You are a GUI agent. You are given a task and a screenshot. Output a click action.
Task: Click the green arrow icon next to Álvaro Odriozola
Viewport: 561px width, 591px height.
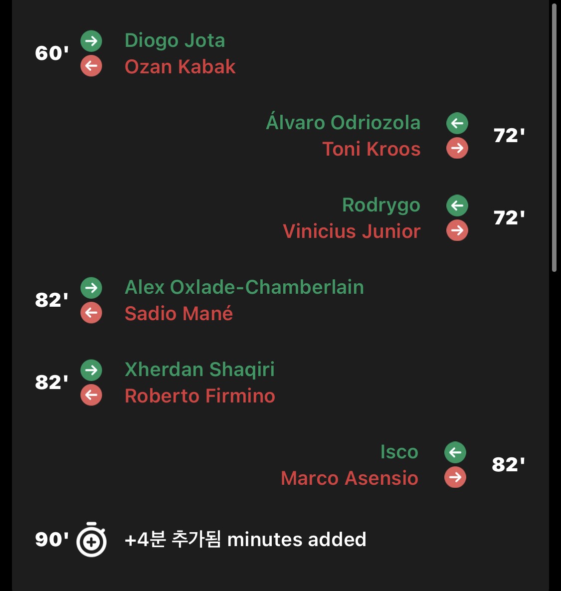coord(457,123)
